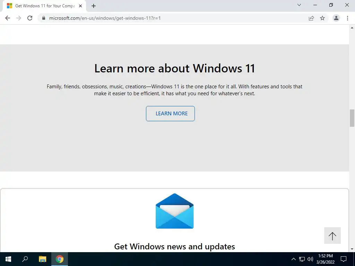
Task: Close the Get Windows 11 tab
Action: pyautogui.click(x=80, y=6)
